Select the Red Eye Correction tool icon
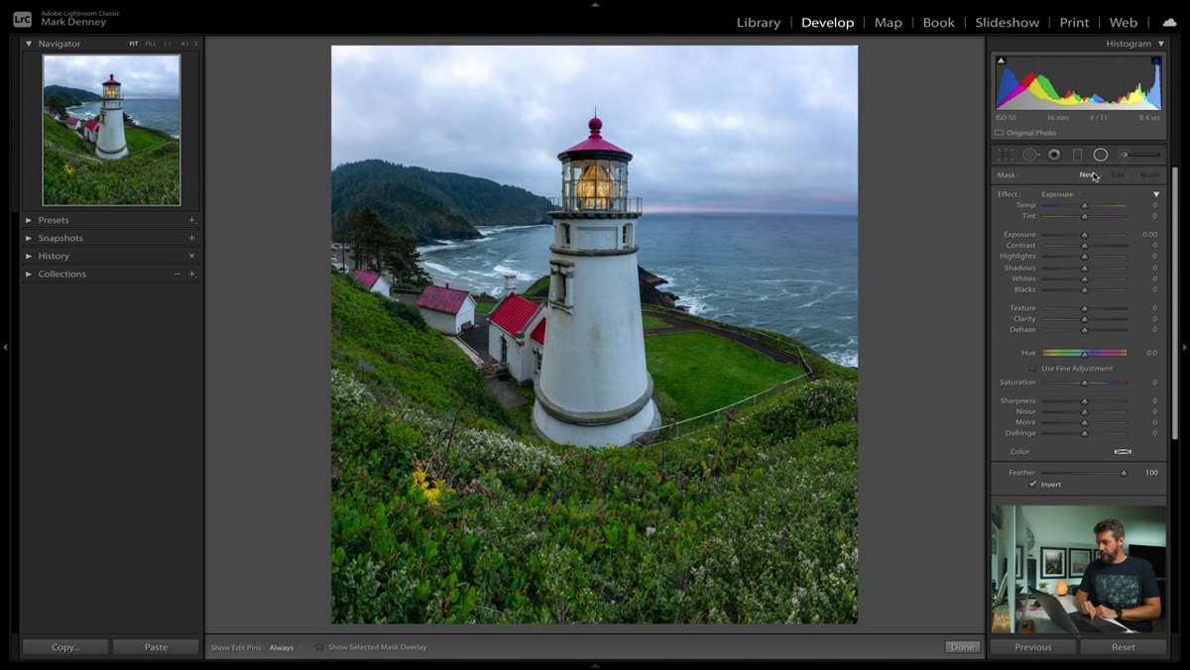1190x670 pixels. click(1054, 155)
